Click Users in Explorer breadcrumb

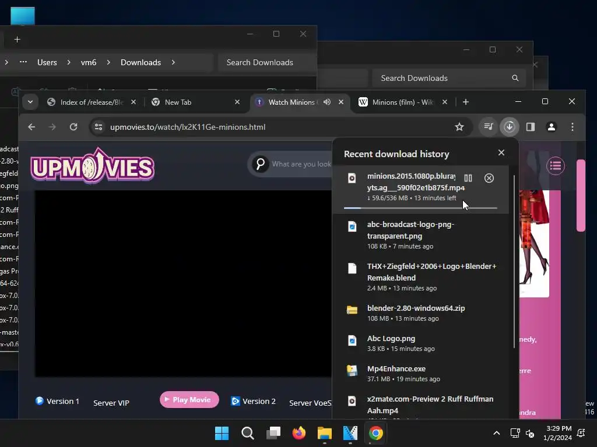click(47, 62)
